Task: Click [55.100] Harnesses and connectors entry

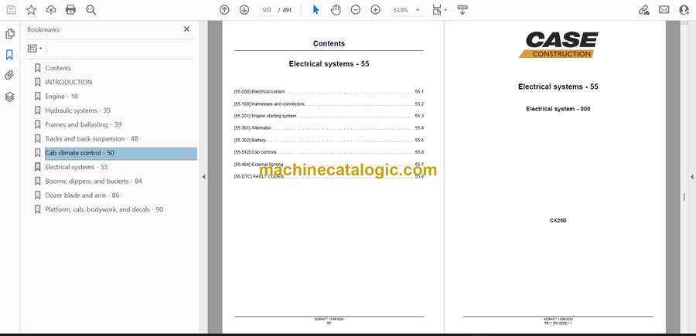Action: [x=329, y=104]
